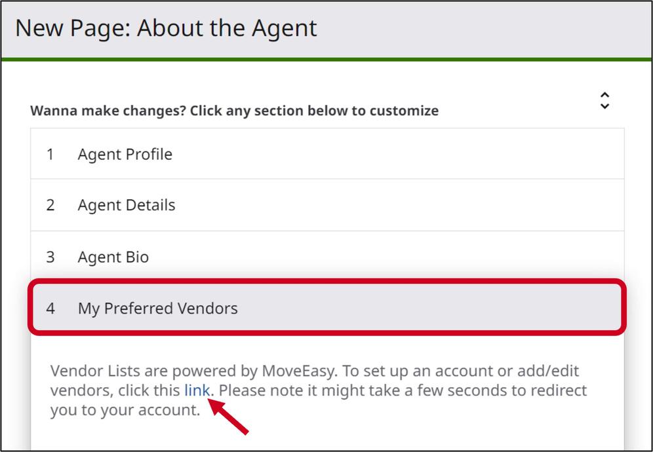Viewport: 653px width, 452px height.
Task: Click the "New Page: About the Agent" heading
Action: (166, 28)
